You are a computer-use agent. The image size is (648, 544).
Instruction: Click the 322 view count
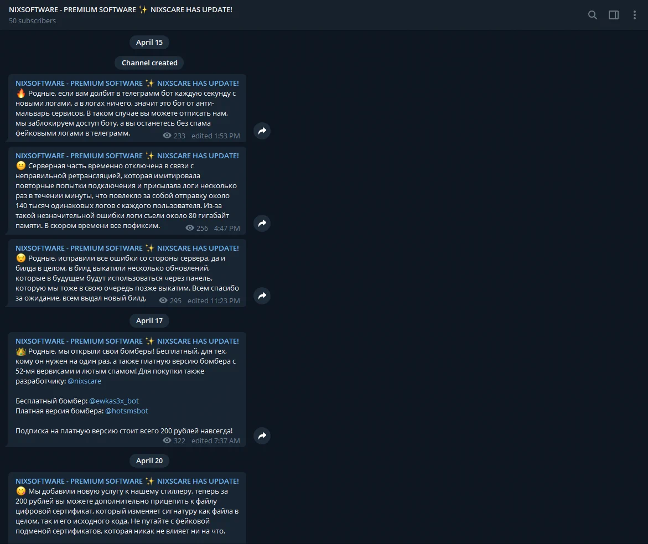coord(174,441)
